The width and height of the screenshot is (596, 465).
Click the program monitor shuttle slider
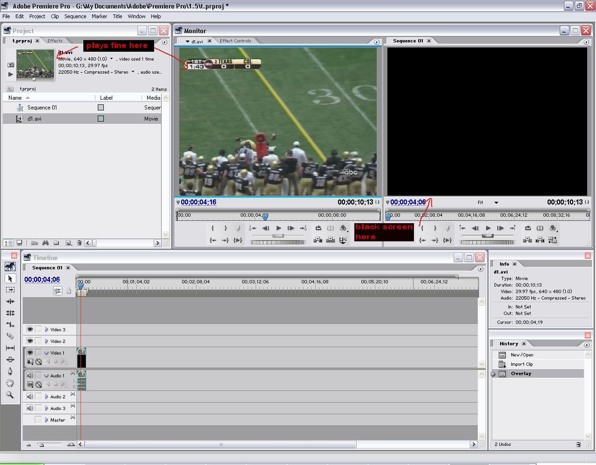tap(488, 236)
